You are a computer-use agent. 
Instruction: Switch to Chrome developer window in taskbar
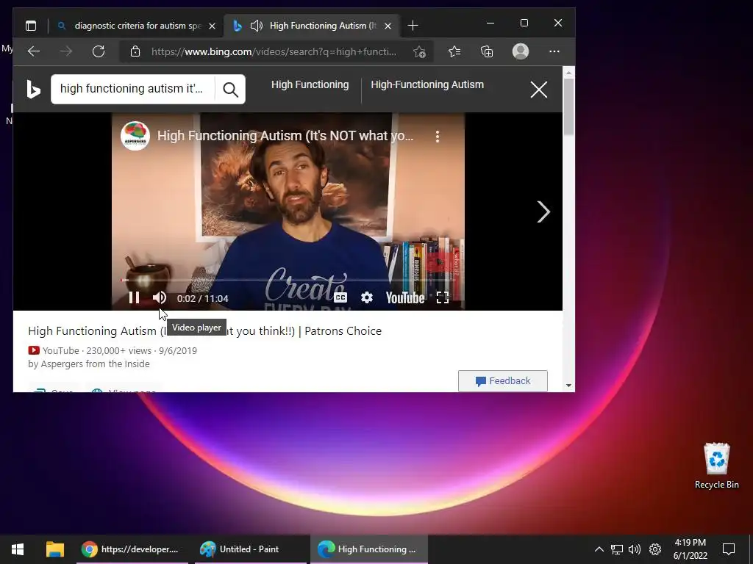coord(132,549)
